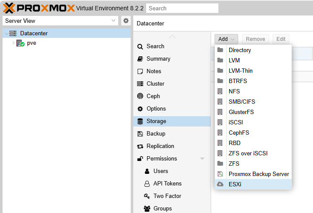
Task: Click the pve server status icon
Action: coord(20,43)
